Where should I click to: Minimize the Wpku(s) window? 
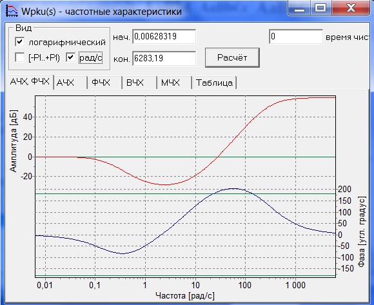[x=300, y=8]
